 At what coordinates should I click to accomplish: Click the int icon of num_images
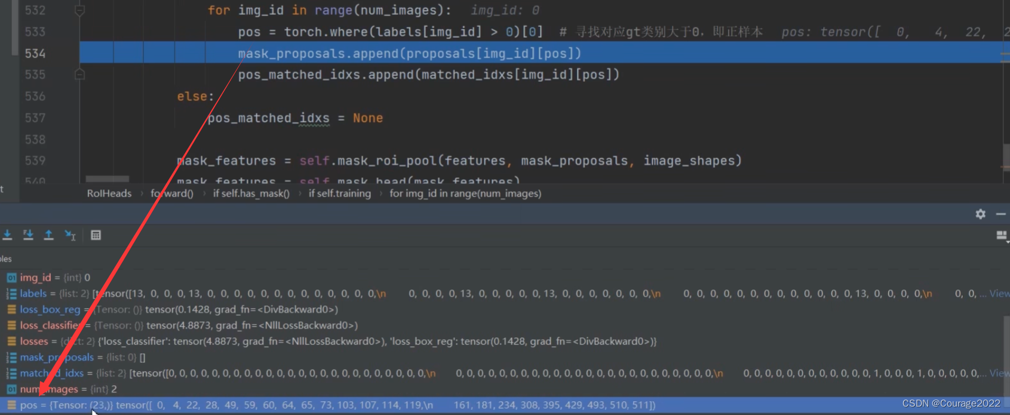tap(11, 389)
